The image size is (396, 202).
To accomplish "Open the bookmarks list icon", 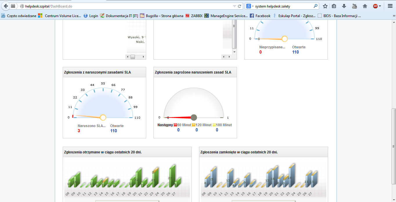I will click(x=334, y=6).
